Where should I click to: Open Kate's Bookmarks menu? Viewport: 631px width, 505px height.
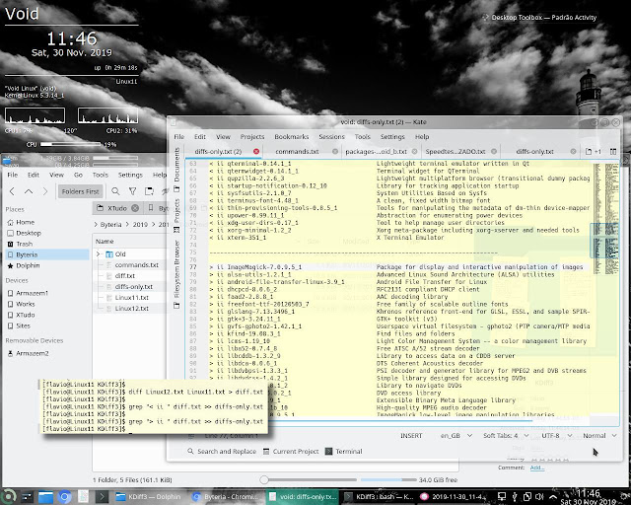(x=292, y=137)
